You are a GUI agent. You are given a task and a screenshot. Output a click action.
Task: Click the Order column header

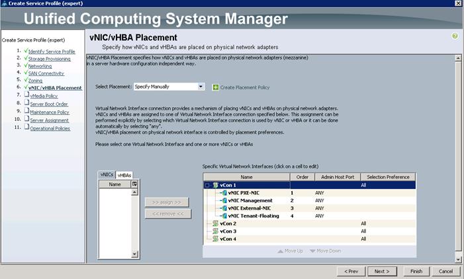coord(302,177)
